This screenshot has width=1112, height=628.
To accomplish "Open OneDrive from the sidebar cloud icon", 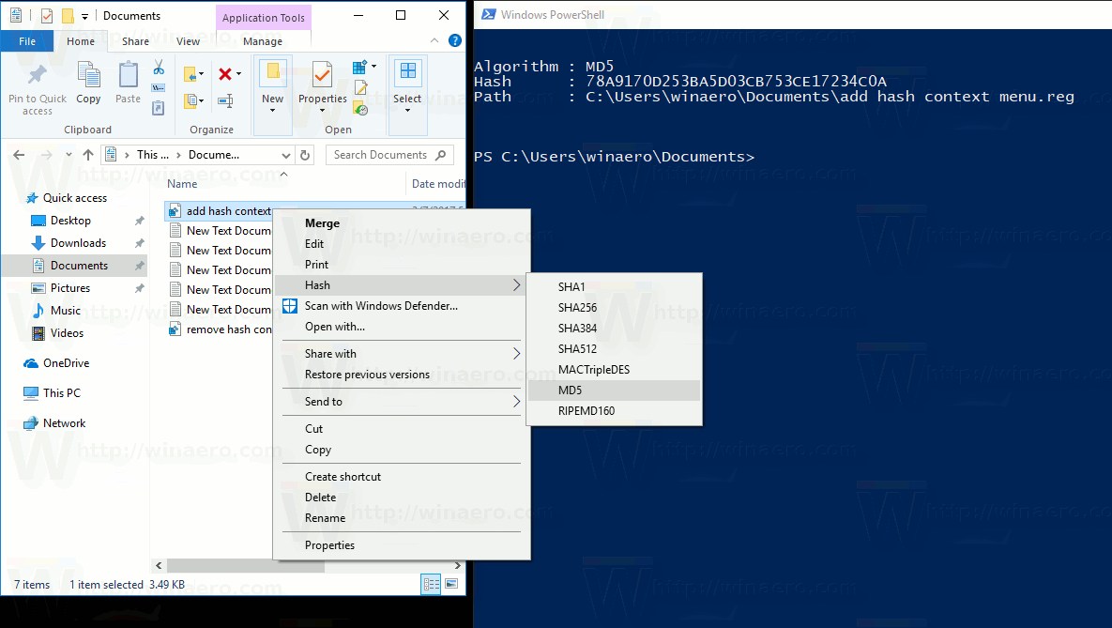I will click(x=32, y=362).
